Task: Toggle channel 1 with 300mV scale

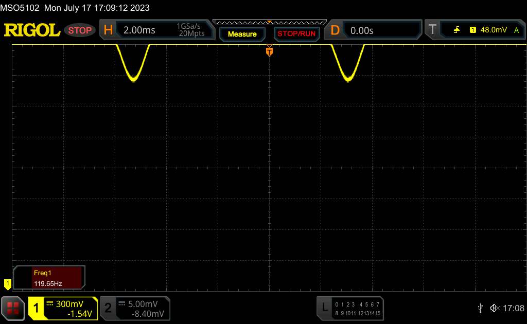Action: pyautogui.click(x=63, y=308)
